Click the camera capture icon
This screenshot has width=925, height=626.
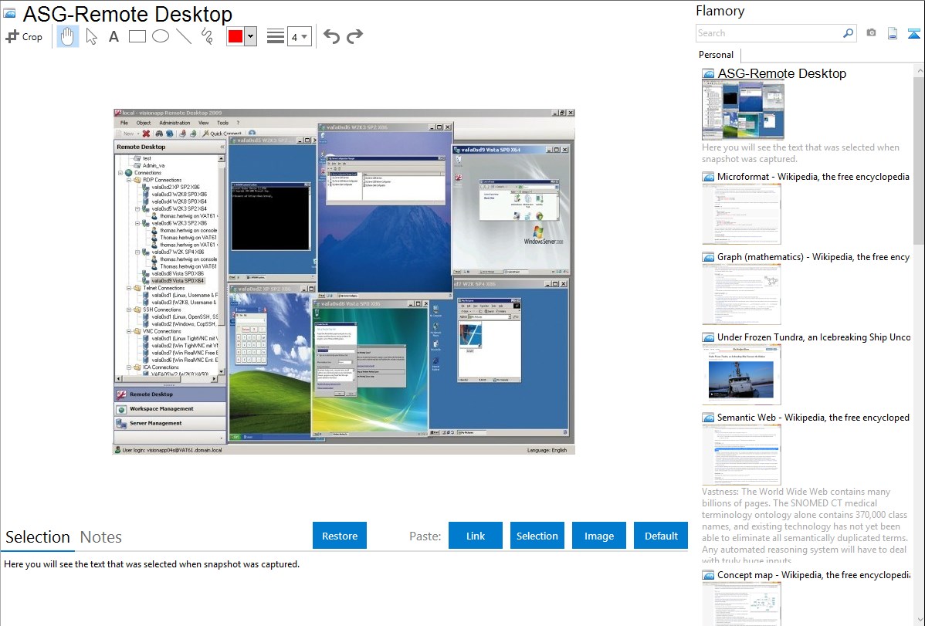coord(871,33)
